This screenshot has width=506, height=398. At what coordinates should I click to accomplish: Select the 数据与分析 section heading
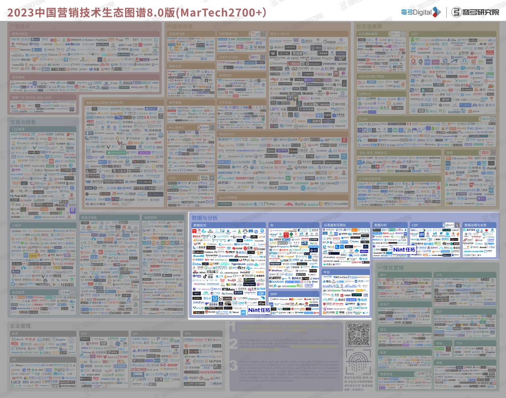[204, 218]
